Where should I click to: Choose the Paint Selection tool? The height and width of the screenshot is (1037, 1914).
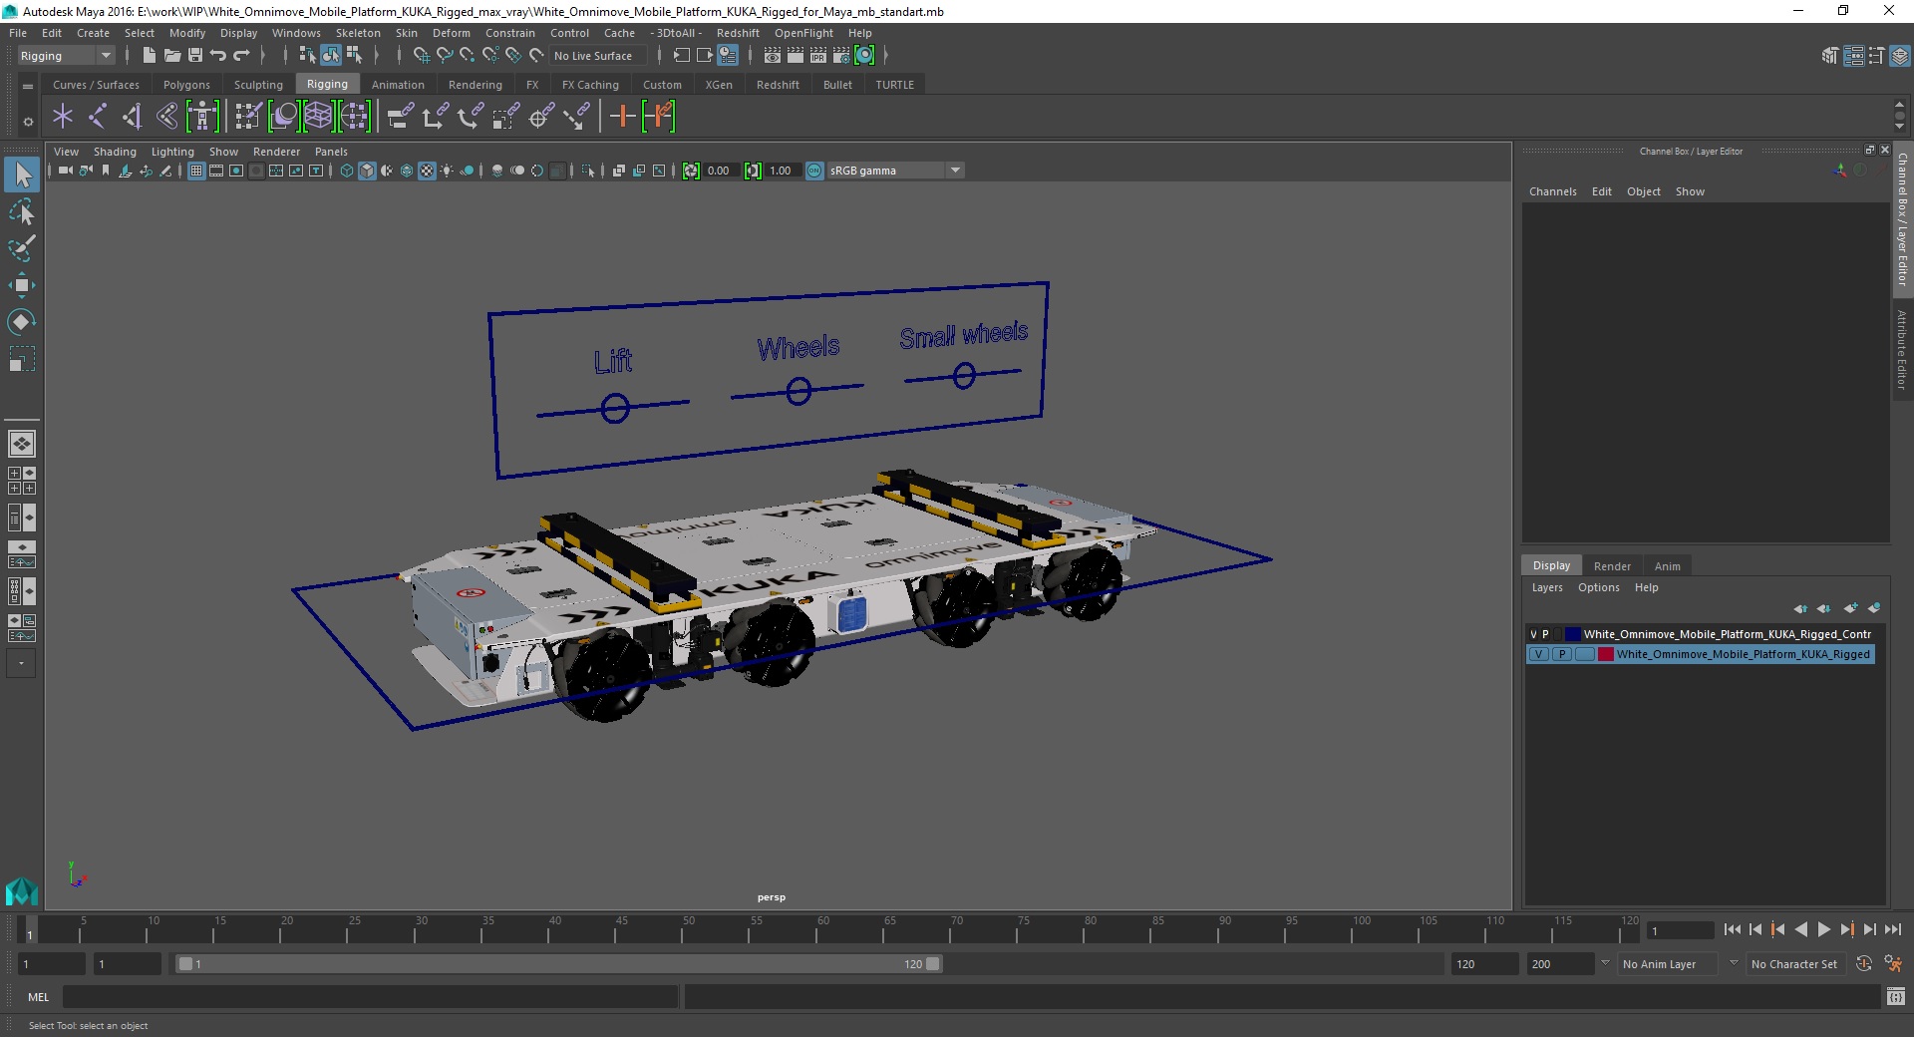(22, 248)
